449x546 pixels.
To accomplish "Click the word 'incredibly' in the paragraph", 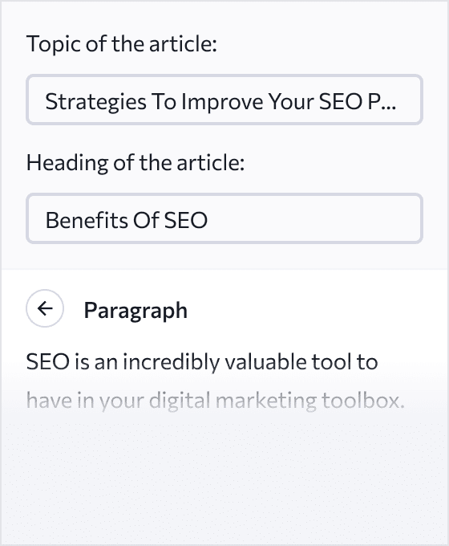I will [171, 362].
